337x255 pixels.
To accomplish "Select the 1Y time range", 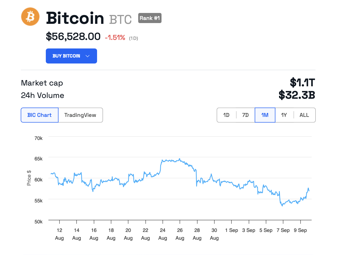I will click(284, 115).
